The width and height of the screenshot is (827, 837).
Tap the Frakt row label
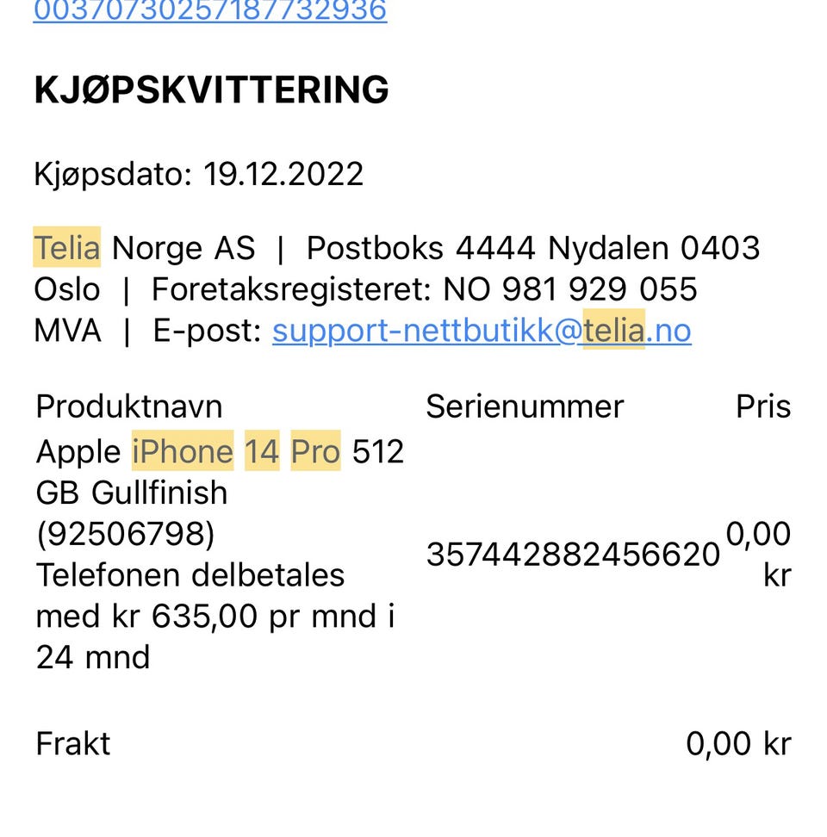point(72,743)
